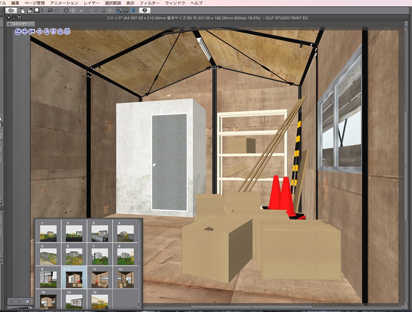
Task: Click the snap object to ground icon
Action: click(67, 32)
